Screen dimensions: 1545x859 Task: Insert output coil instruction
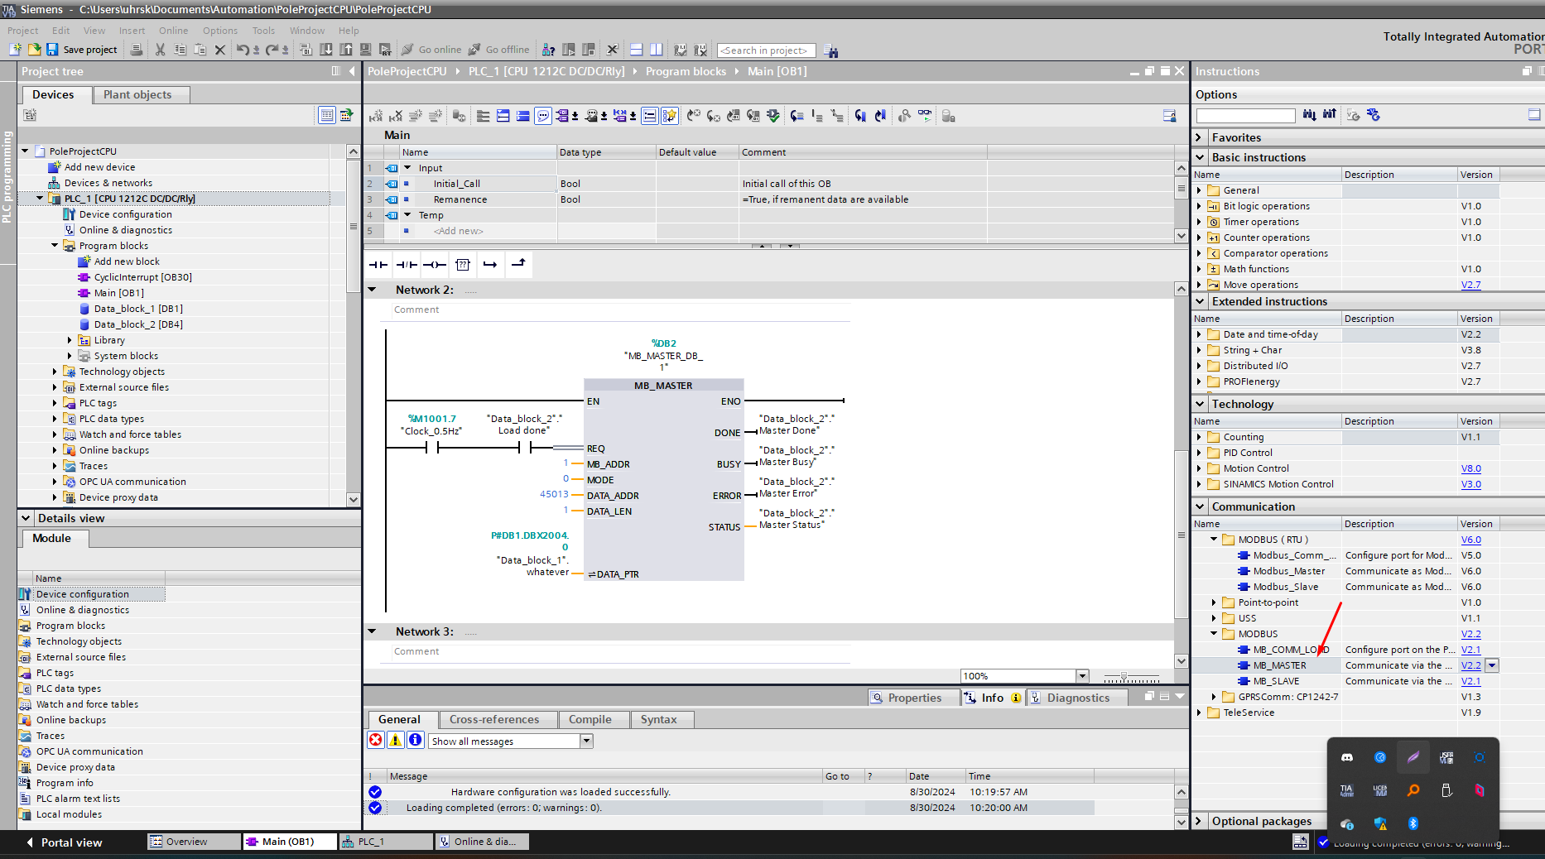(x=434, y=265)
